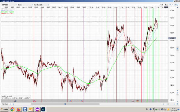The height and width of the screenshot is (112, 180).
Task: Click the Jan 16 date label
Action: 24,7
